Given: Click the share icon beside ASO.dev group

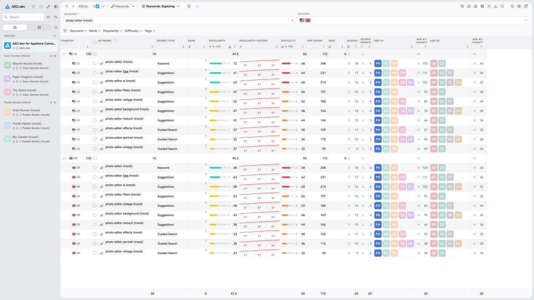Looking at the screenshot, I should (x=55, y=36).
